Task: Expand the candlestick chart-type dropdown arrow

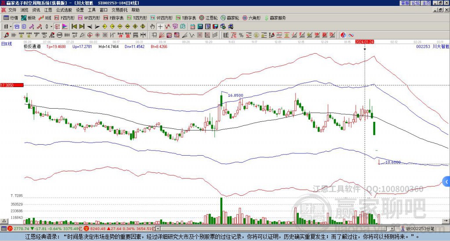Action: coord(51,27)
